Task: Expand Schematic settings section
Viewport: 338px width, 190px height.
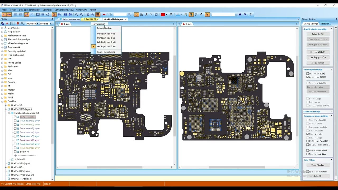Action: coord(331,112)
